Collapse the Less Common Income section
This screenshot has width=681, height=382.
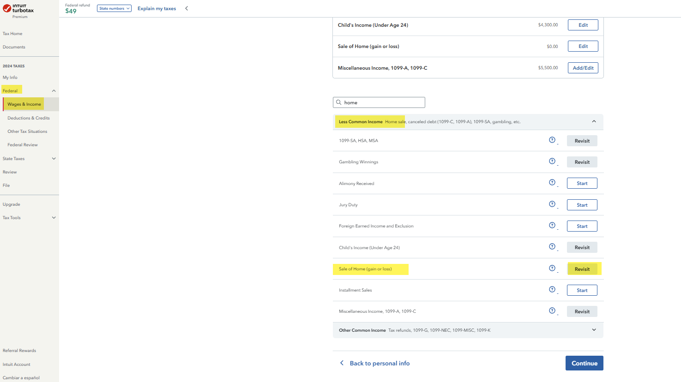tap(594, 122)
